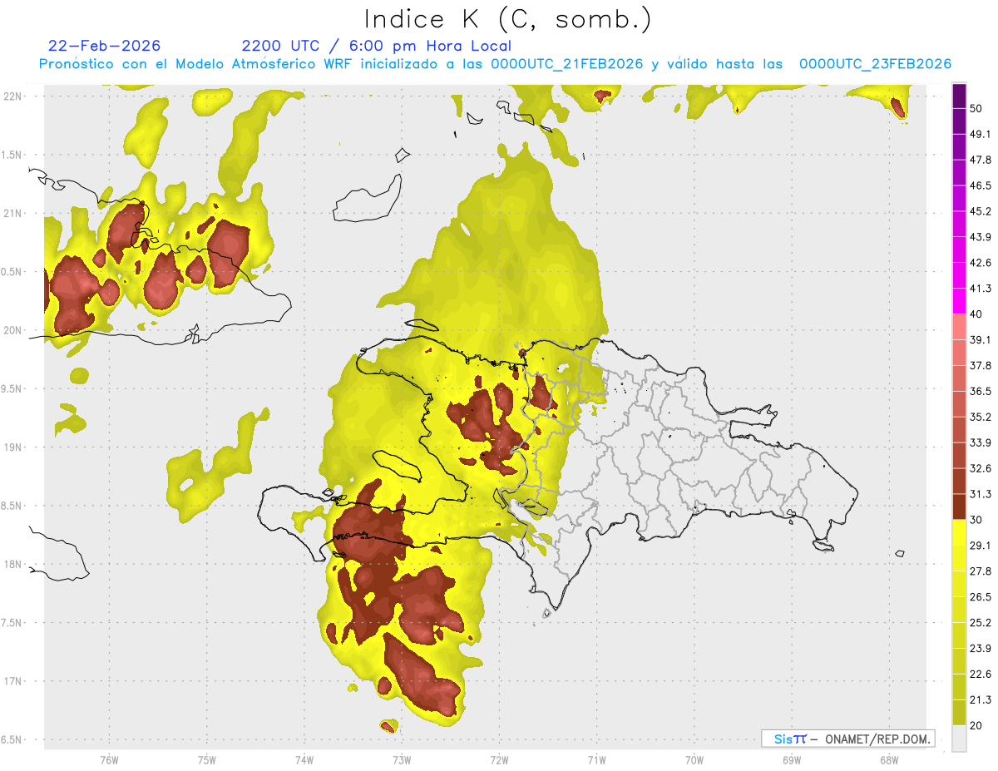Click the 'ONAMET/REP.DOM.' source label

pos(877,739)
